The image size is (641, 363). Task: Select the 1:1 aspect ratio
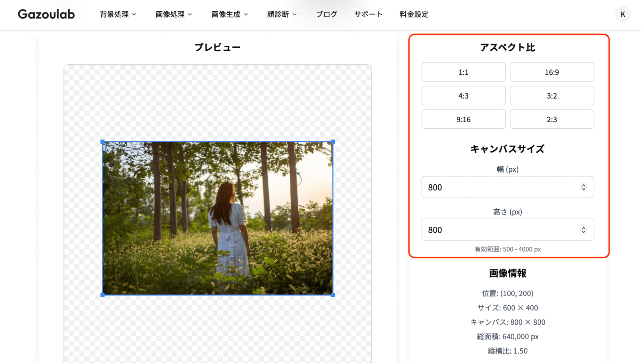(x=463, y=72)
